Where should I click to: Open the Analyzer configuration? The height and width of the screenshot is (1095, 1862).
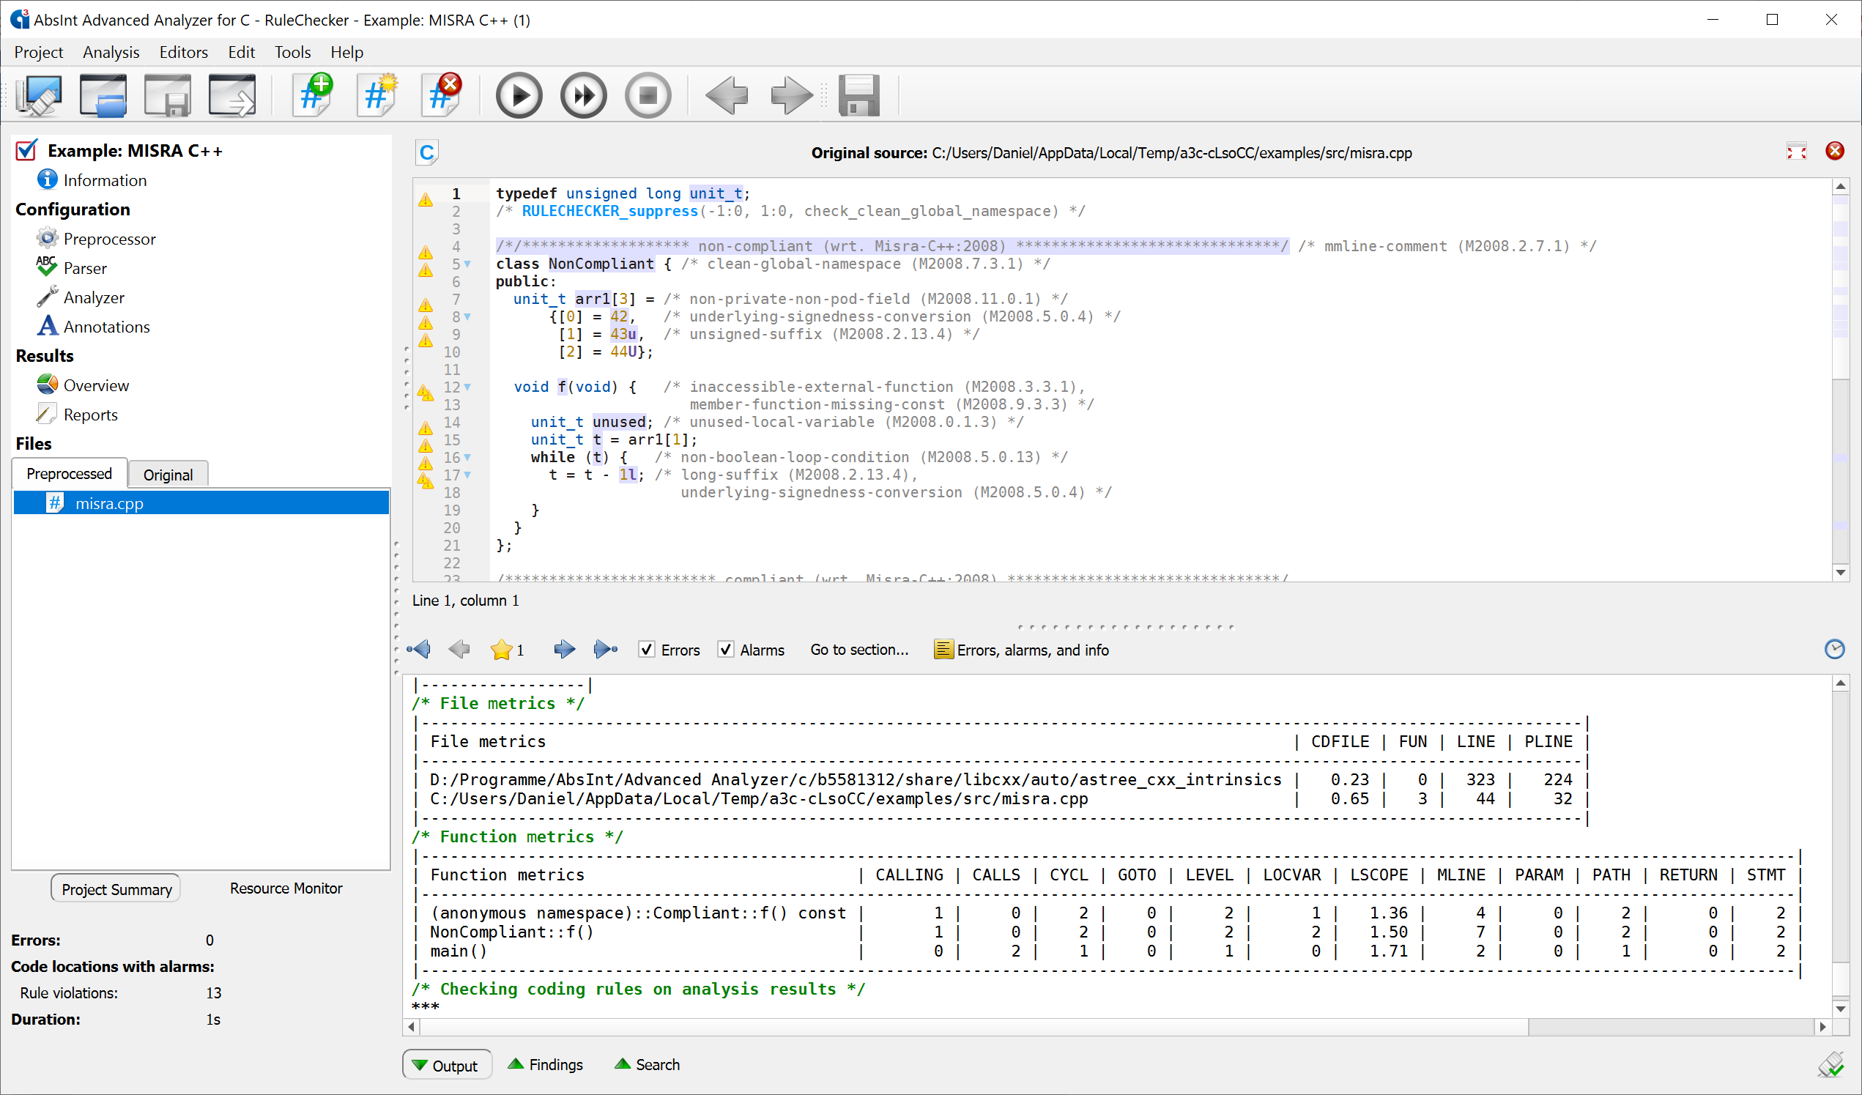pyautogui.click(x=81, y=298)
